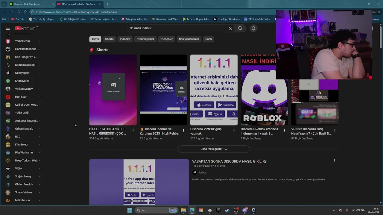This screenshot has width=383, height=215.
Task: Open options for 'Discord İndirme ve Kurulum 2025' short
Action: coord(183,131)
